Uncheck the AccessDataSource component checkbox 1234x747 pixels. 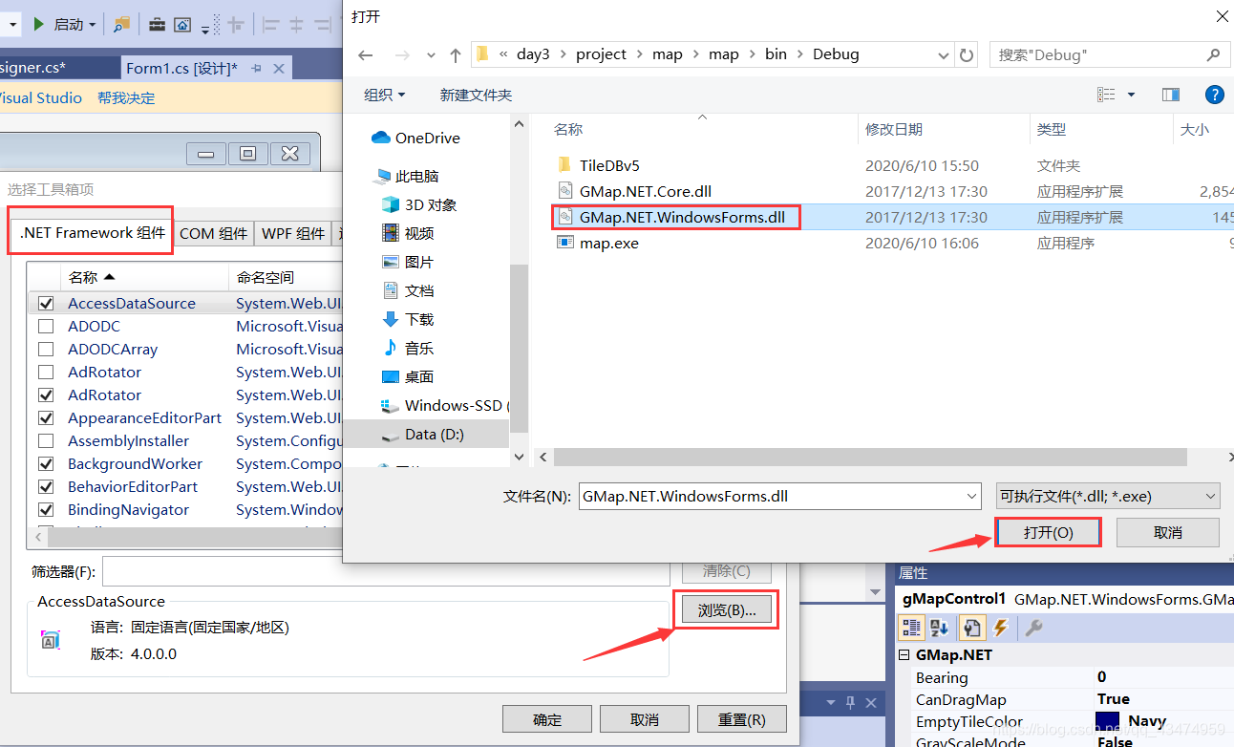[45, 303]
